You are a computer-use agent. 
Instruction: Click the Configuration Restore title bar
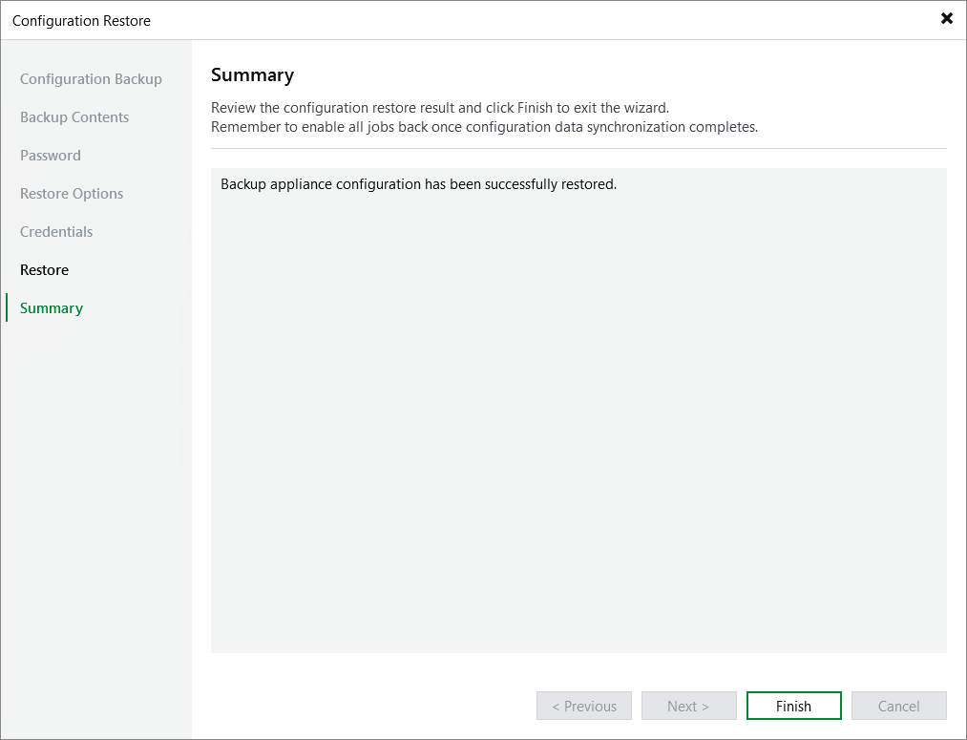(82, 19)
